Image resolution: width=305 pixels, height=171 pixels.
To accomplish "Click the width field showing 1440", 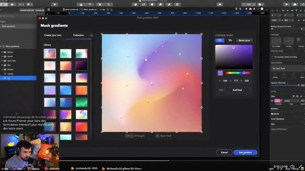I will (275, 20).
